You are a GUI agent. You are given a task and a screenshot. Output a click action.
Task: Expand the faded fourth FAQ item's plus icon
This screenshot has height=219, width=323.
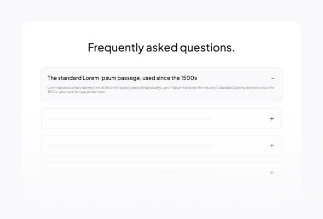tap(272, 172)
